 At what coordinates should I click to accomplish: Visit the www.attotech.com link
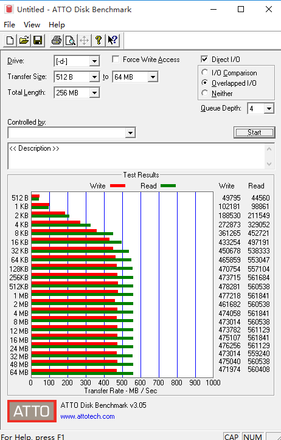tap(88, 416)
